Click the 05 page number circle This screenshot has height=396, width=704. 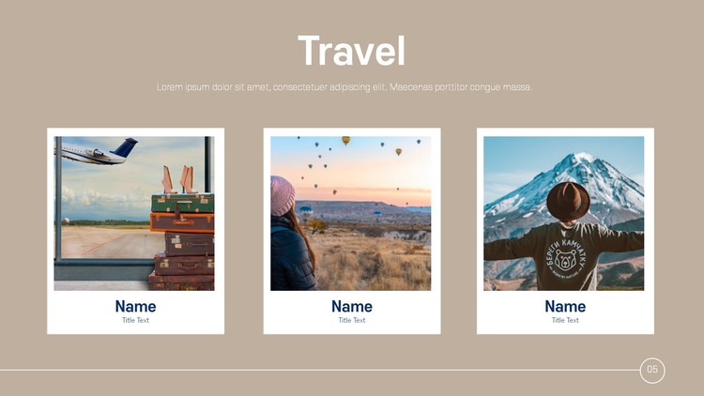tap(652, 370)
